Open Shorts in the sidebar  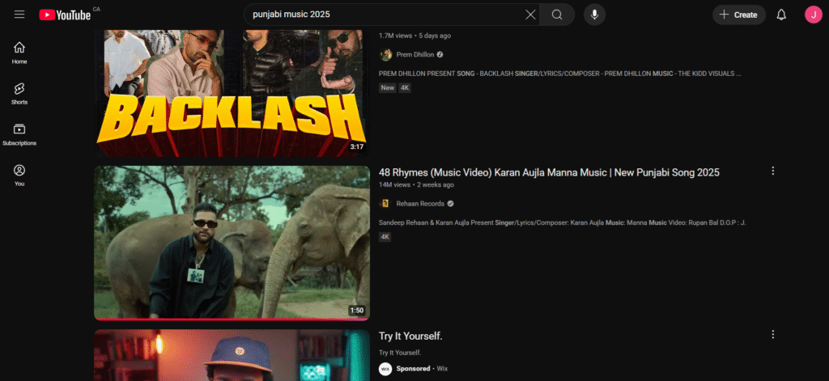(19, 94)
